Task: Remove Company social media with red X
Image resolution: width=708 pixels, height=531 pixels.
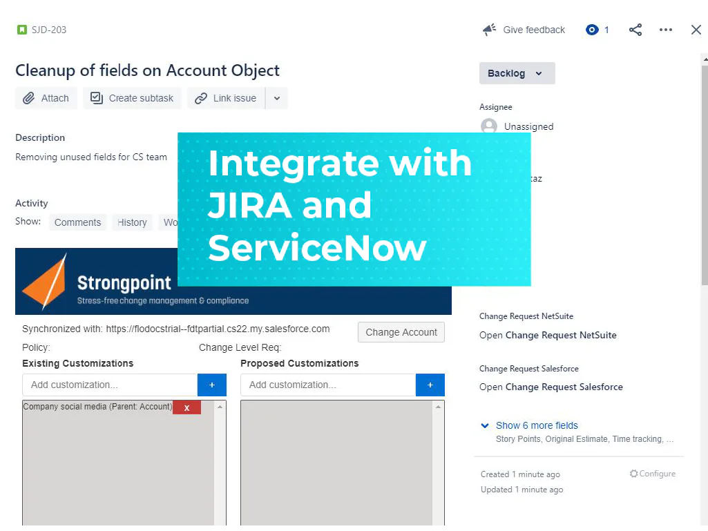Action: coord(186,407)
